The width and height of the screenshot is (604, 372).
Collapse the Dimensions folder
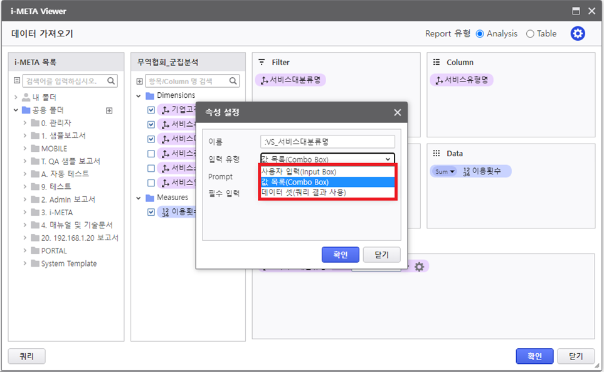[x=139, y=96]
